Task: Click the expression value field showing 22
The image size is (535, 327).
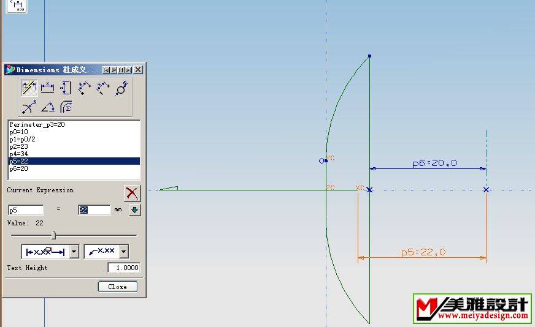Action: coord(94,210)
